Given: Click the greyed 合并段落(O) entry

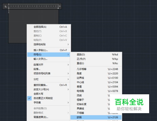Looking at the screenshot, I should [x=49, y=108].
